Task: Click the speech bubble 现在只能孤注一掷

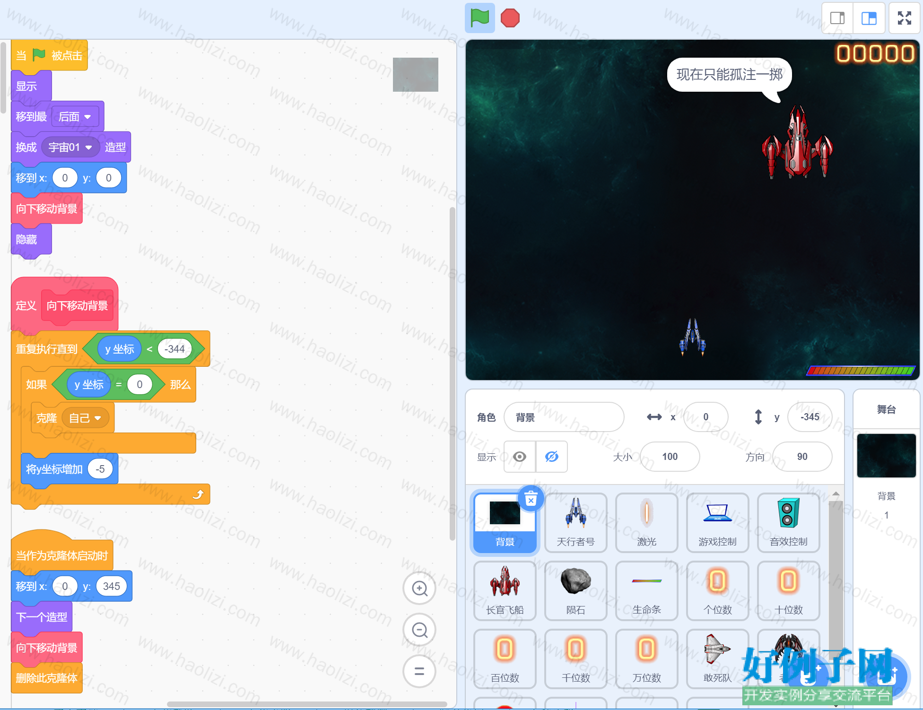Action: (x=730, y=75)
